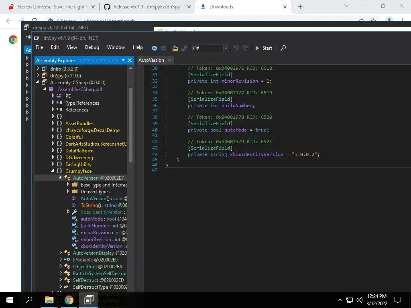Viewport: 411px width, 308px height.
Task: Click the ObjectPool class icon
Action: coord(67,266)
